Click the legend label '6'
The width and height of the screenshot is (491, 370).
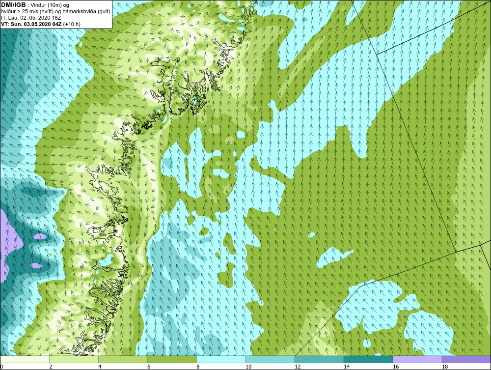pos(149,367)
